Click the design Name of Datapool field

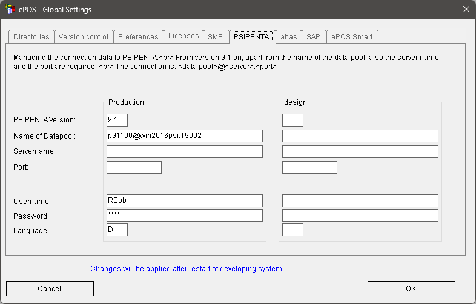360,136
